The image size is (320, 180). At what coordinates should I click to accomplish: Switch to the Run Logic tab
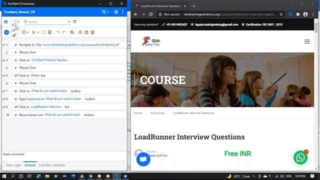coord(13,165)
